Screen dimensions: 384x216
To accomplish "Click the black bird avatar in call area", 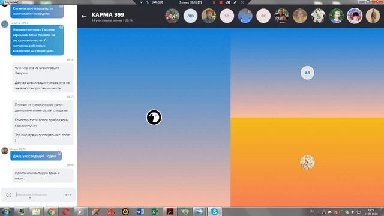I will (154, 118).
